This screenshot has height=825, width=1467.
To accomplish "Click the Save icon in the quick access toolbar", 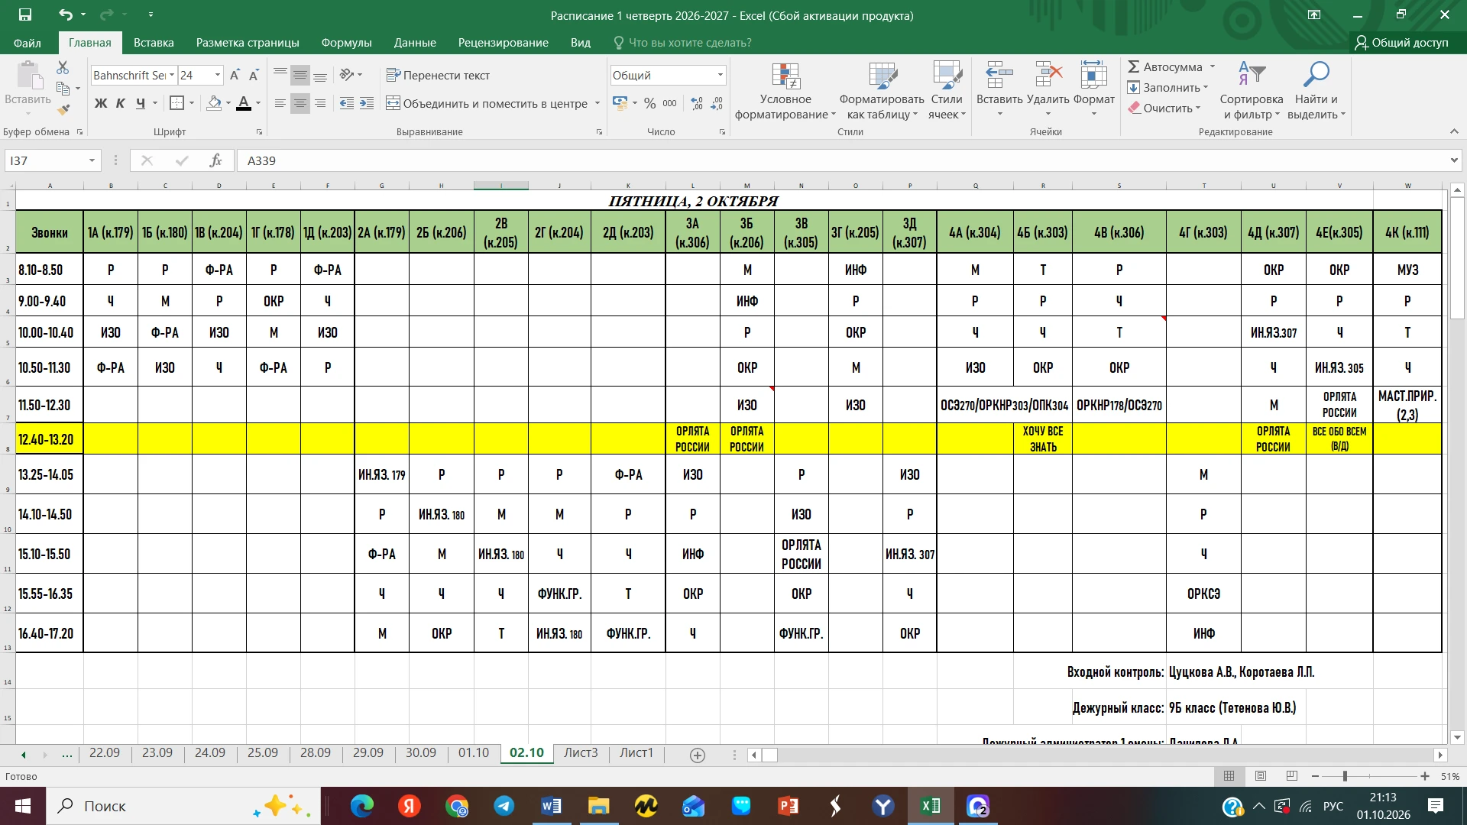I will (25, 15).
